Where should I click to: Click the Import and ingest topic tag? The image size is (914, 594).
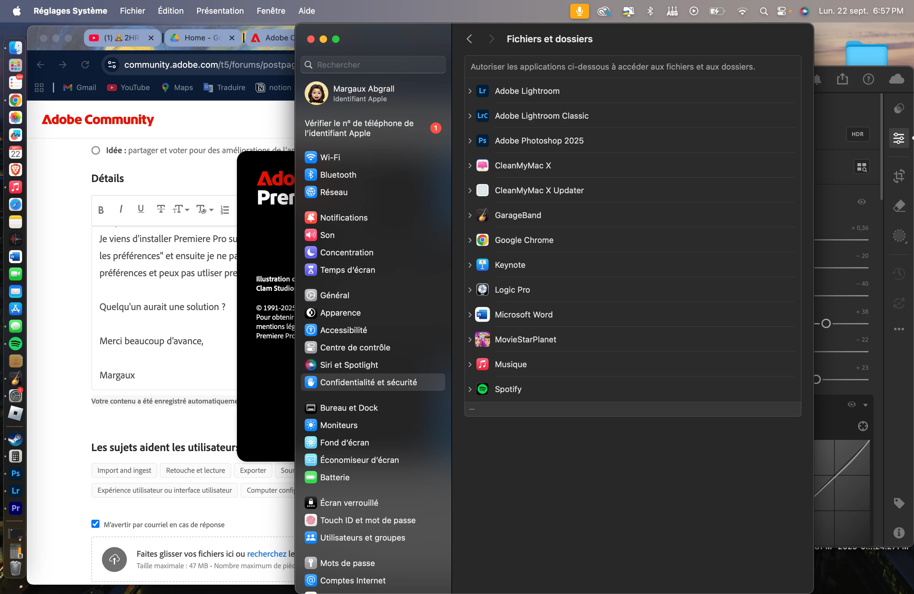point(124,470)
